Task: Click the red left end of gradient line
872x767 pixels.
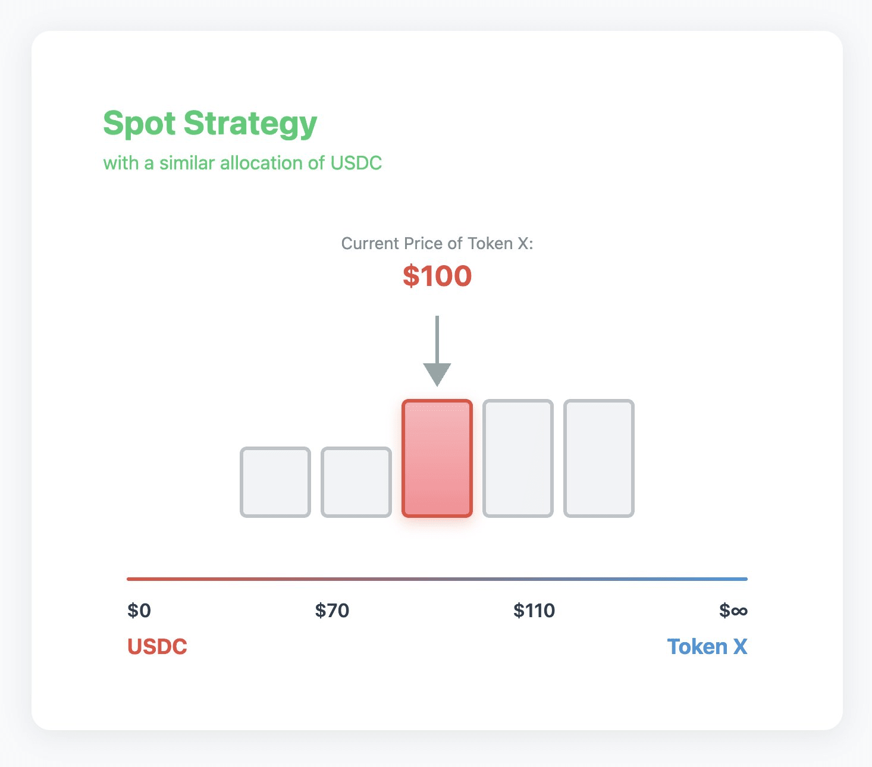Action: (x=132, y=579)
